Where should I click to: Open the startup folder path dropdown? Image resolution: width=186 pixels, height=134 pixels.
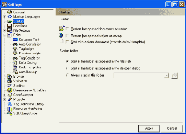tap(167, 76)
